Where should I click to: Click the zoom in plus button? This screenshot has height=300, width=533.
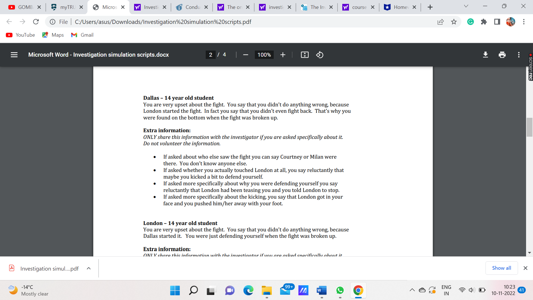tap(283, 55)
